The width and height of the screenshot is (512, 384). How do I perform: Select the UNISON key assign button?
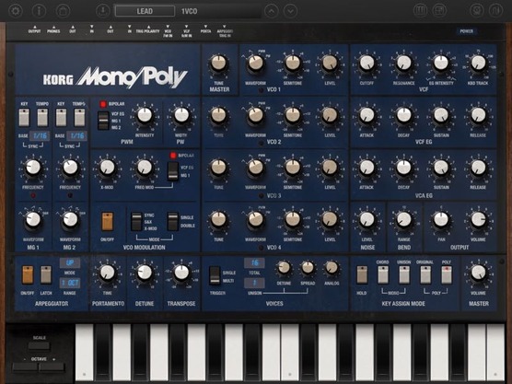404,275
